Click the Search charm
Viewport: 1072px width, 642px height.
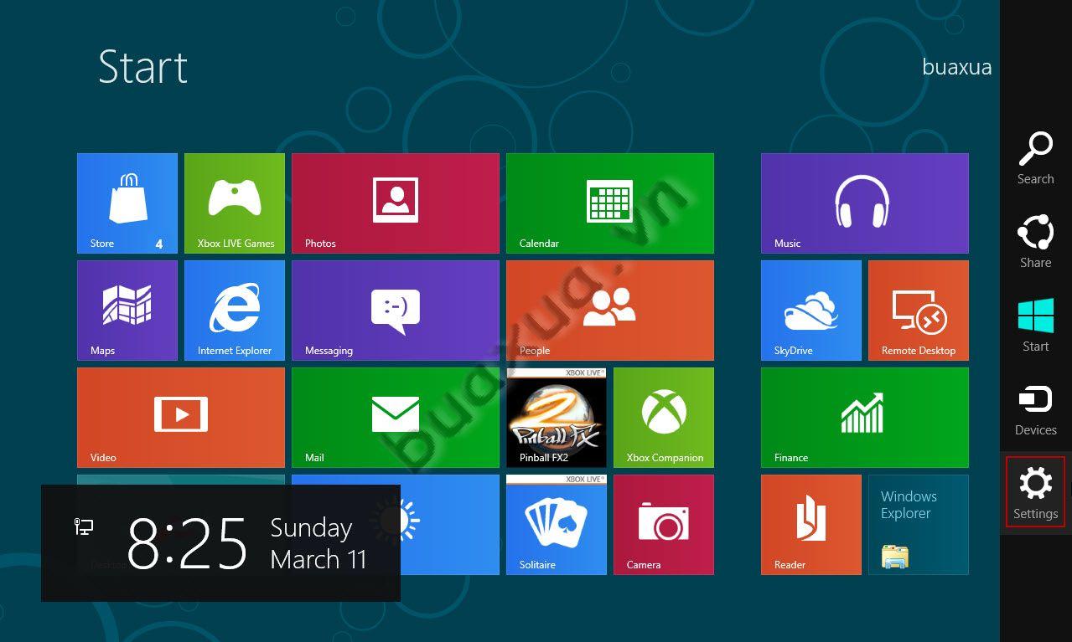pyautogui.click(x=1036, y=158)
